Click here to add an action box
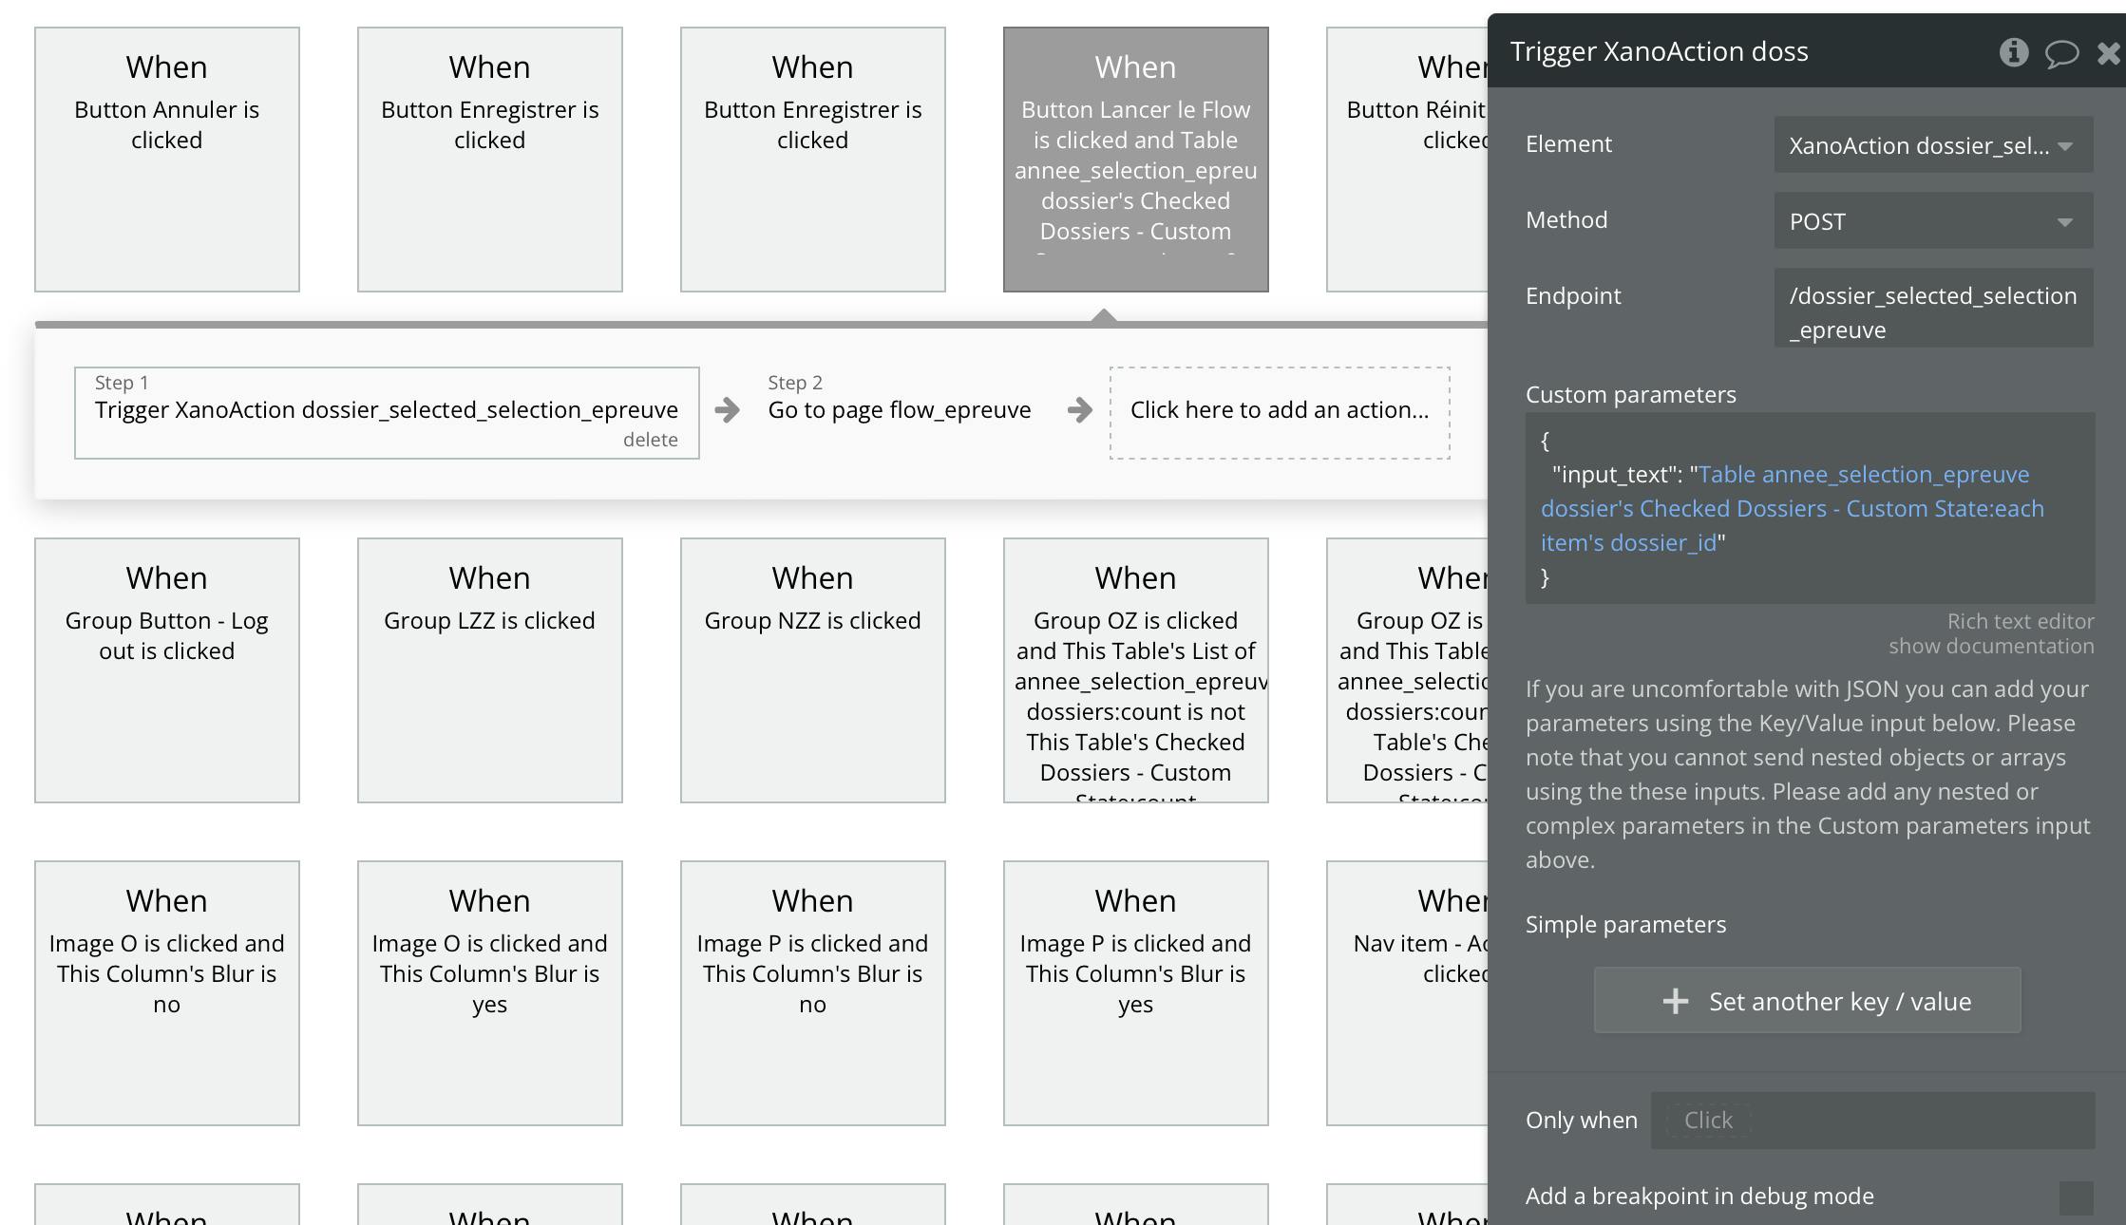Image resolution: width=2126 pixels, height=1225 pixels. tap(1279, 410)
